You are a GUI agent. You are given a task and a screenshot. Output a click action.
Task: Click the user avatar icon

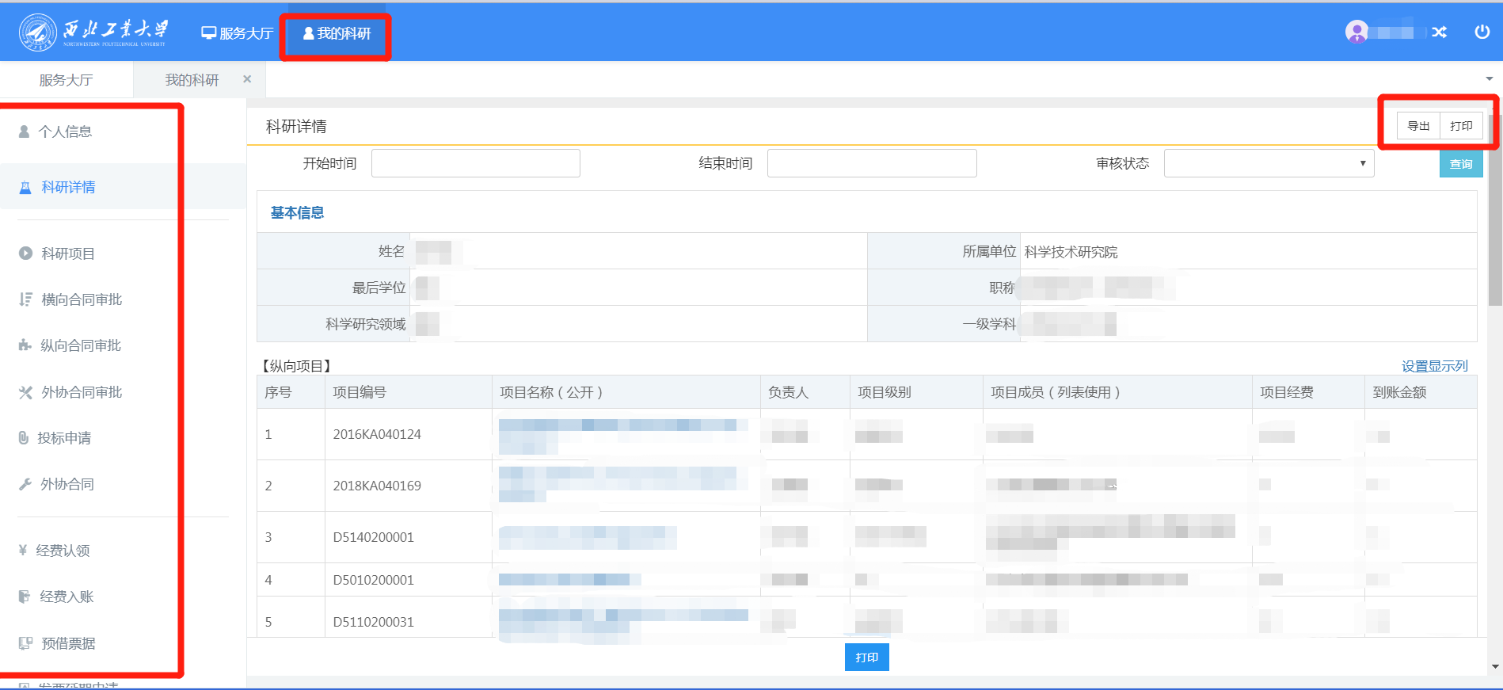point(1357,32)
